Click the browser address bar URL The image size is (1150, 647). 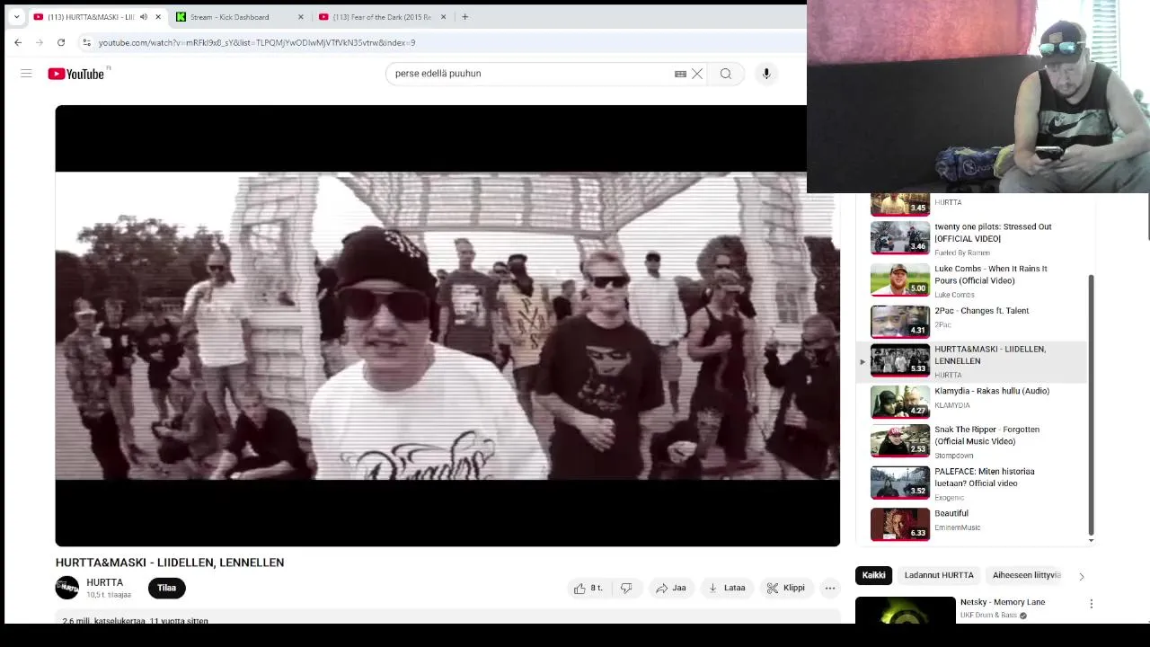coord(257,42)
